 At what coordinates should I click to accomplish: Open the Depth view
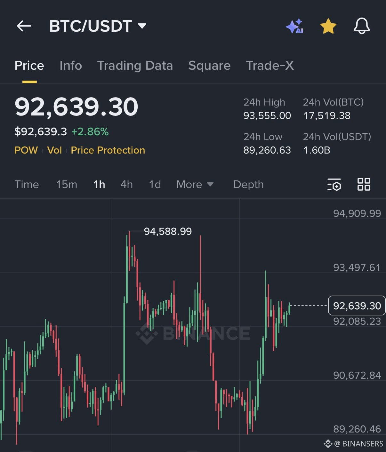tap(248, 185)
